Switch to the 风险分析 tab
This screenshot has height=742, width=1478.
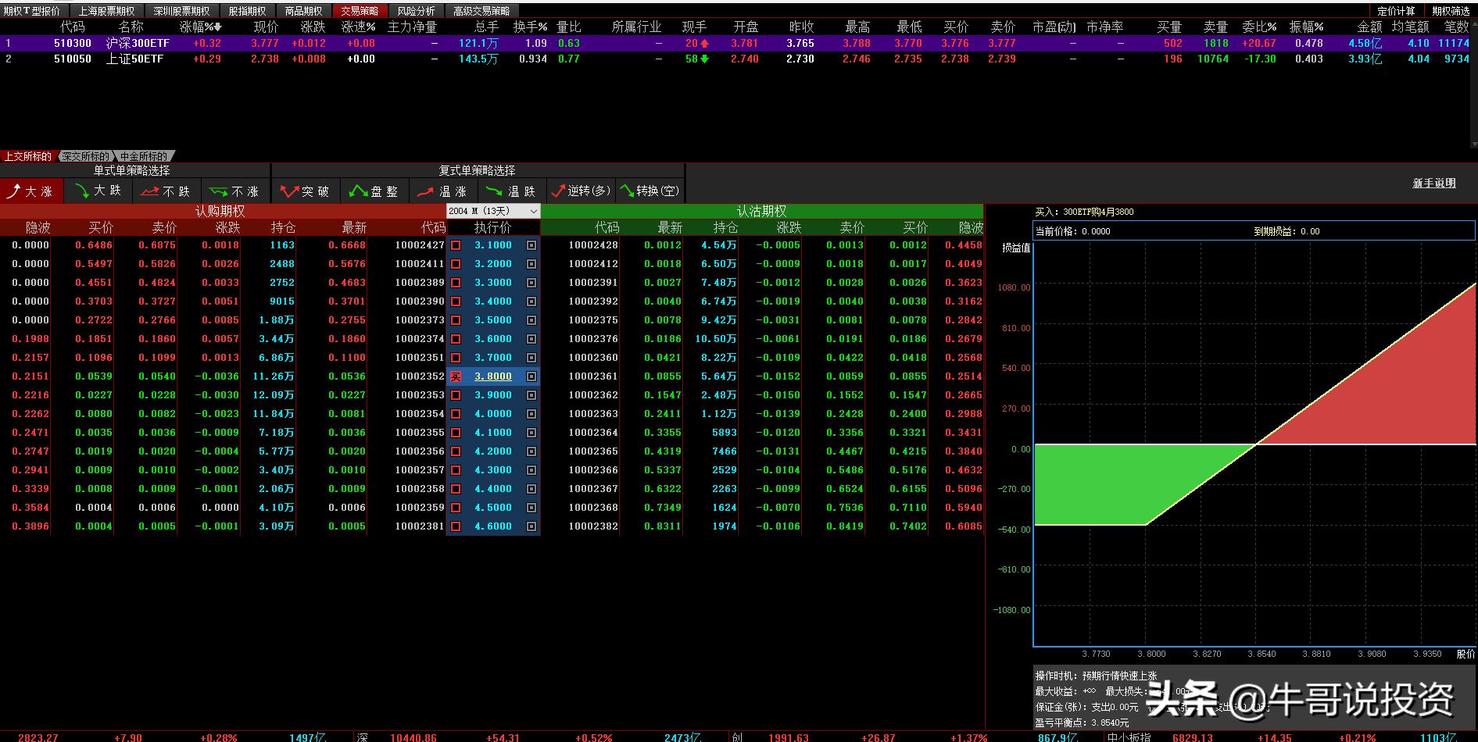point(416,11)
